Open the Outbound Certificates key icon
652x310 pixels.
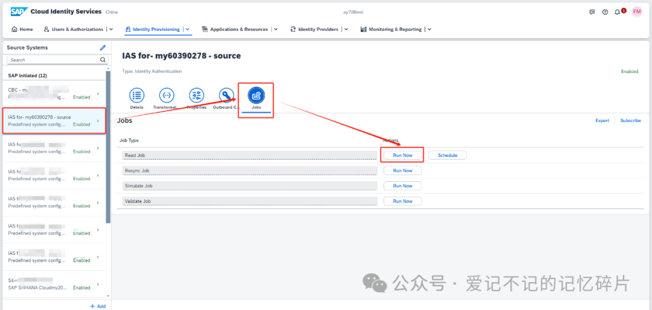[226, 95]
